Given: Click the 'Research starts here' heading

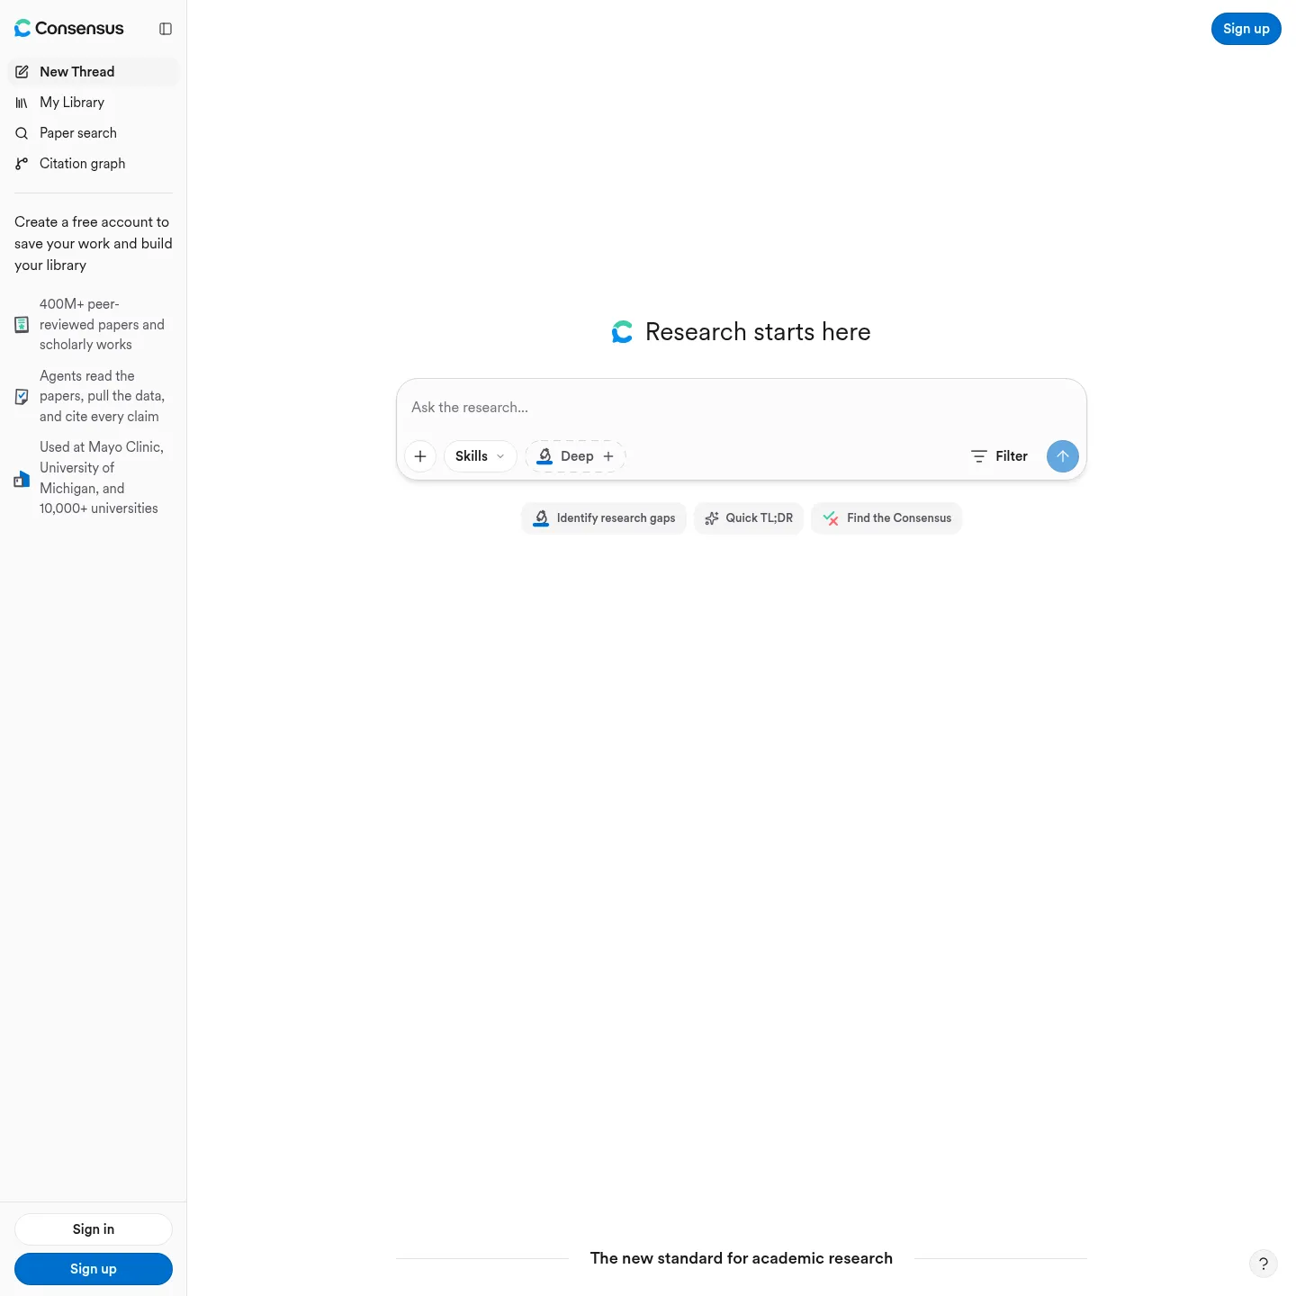Looking at the screenshot, I should 758,332.
